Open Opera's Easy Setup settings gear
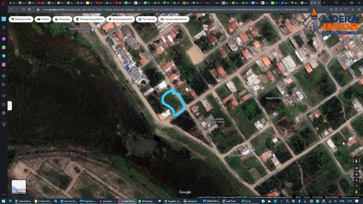Image resolution: width=363 pixels, height=204 pixels. point(4,112)
